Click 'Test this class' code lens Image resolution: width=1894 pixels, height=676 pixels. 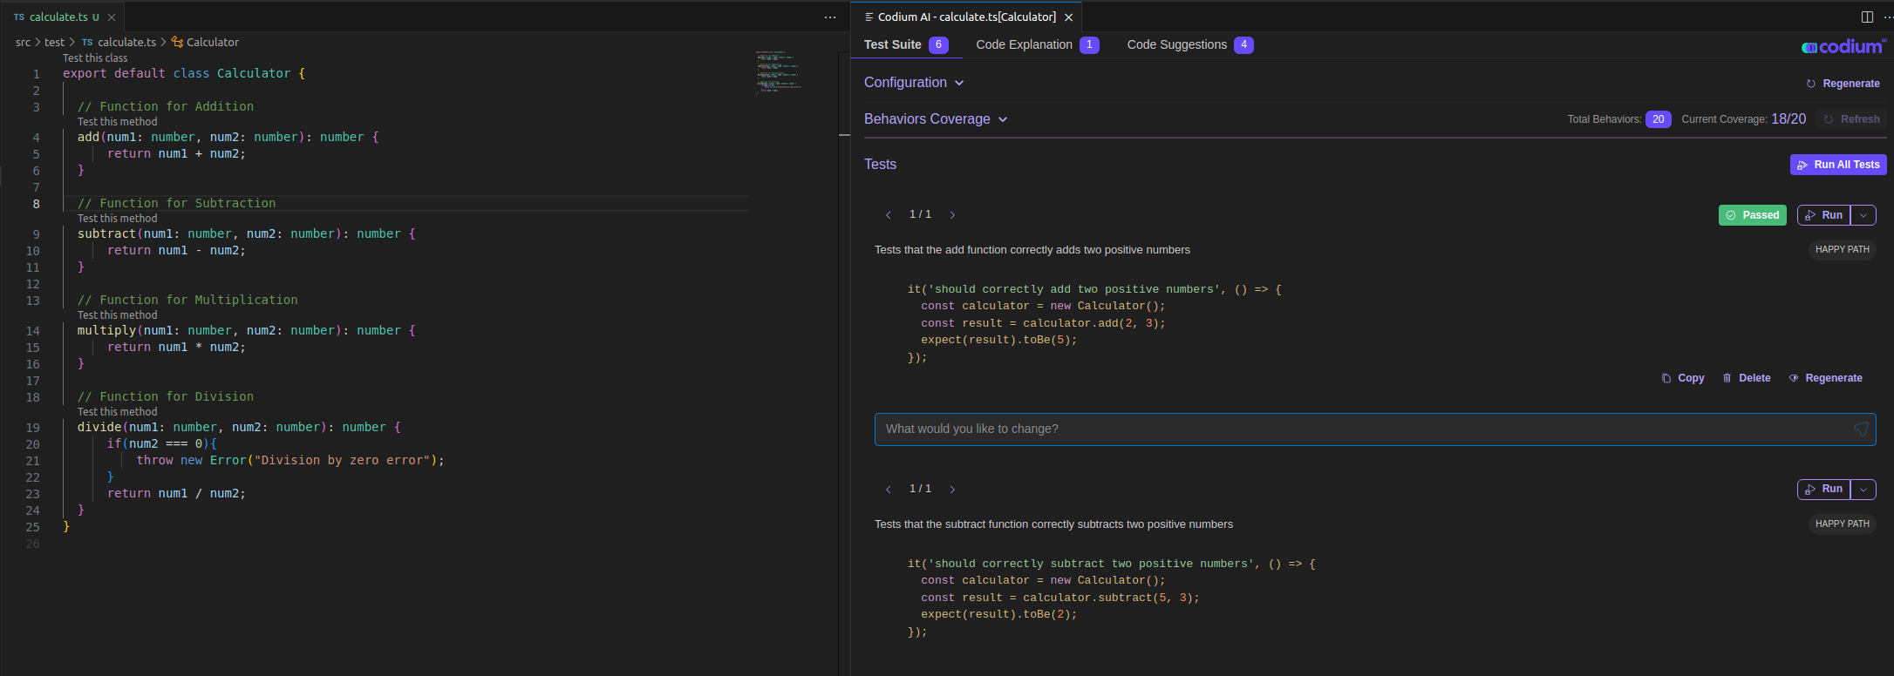(x=95, y=58)
